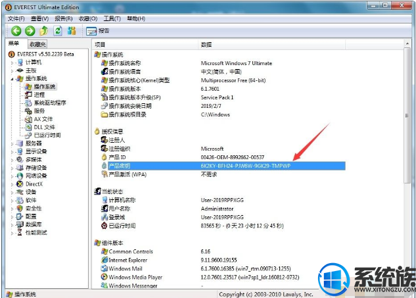The image size is (416, 298).
Task: Click the vertical scrollbar thumb
Action: pyautogui.click(x=407, y=115)
